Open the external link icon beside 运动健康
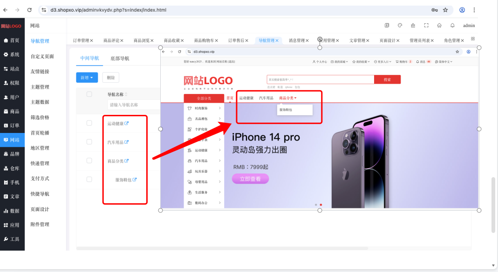Viewport: 498px width, 272px height. coord(126,123)
